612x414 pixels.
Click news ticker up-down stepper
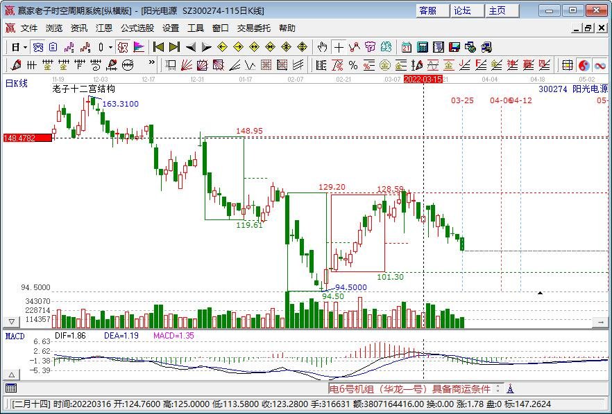tap(498, 388)
